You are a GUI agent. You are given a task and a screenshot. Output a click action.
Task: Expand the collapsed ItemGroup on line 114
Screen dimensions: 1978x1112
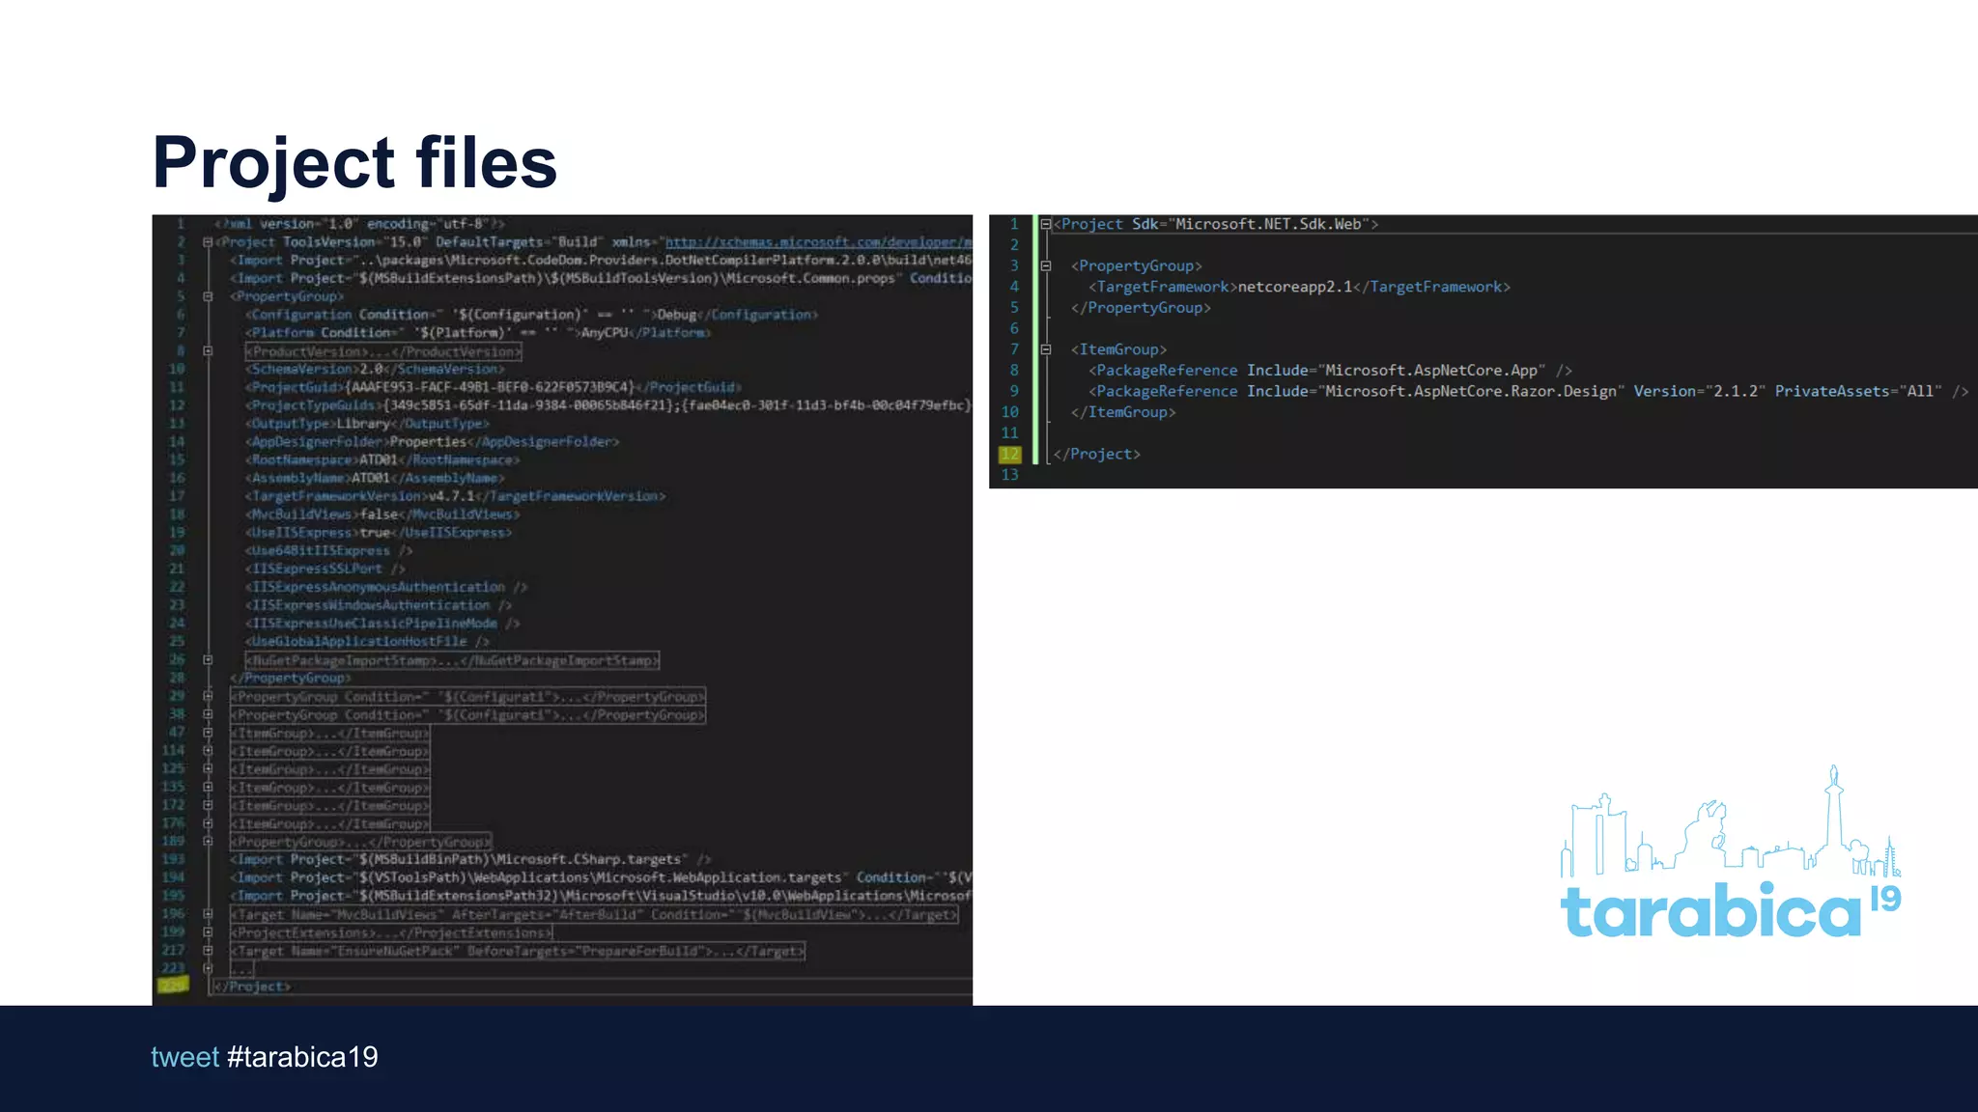tap(208, 751)
